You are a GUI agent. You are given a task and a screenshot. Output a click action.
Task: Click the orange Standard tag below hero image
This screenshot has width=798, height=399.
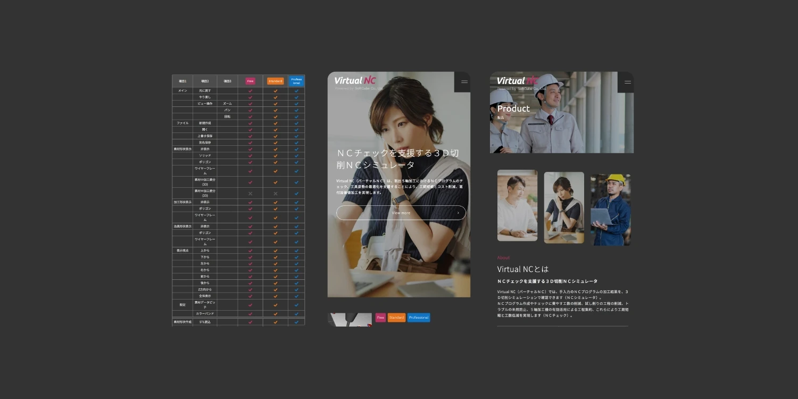click(396, 318)
